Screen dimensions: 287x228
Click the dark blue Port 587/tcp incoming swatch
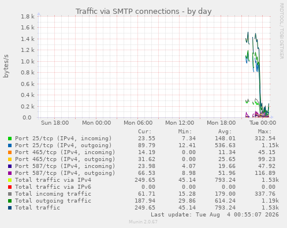pyautogui.click(x=10, y=166)
